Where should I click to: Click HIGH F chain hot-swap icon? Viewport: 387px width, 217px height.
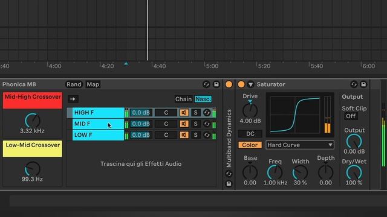pos(207,113)
